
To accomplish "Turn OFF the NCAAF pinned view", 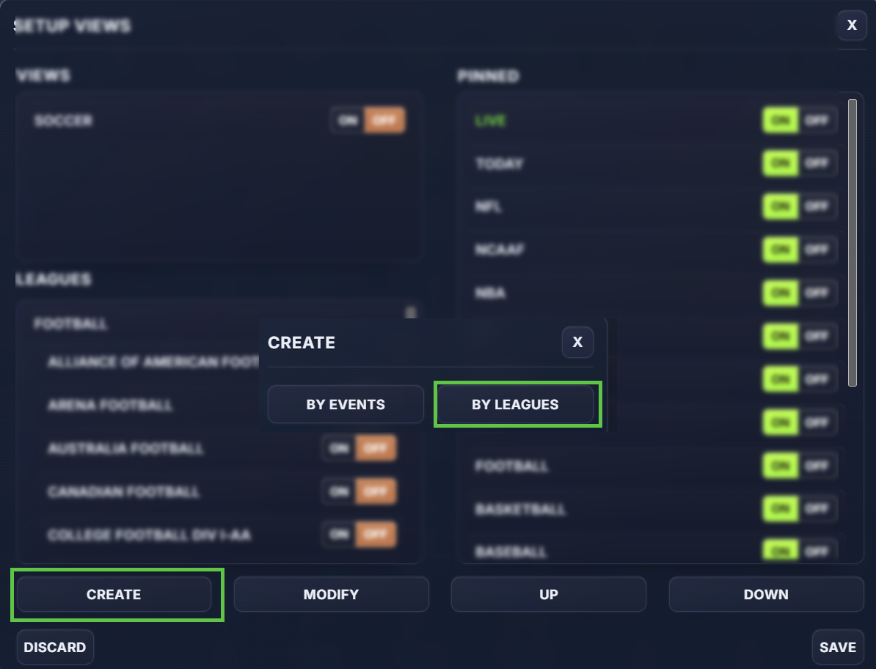I will pyautogui.click(x=817, y=249).
